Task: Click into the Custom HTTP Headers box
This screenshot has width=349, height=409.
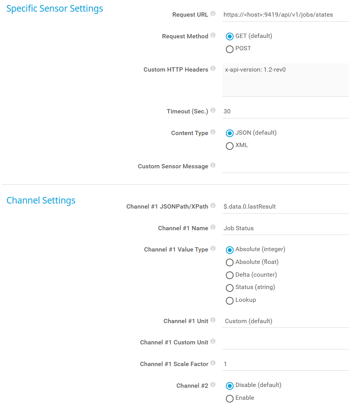Action: coord(285,80)
